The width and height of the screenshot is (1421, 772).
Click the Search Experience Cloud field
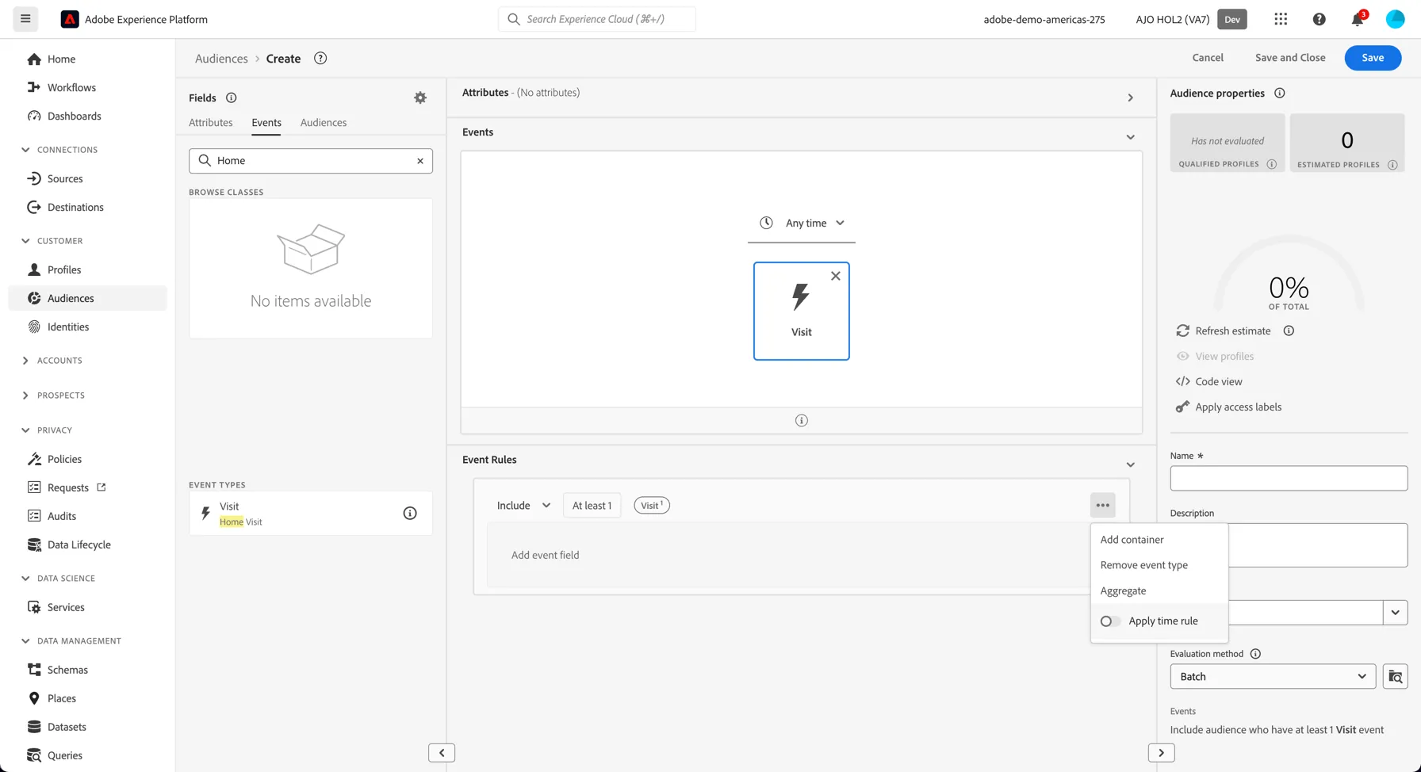[x=596, y=19]
